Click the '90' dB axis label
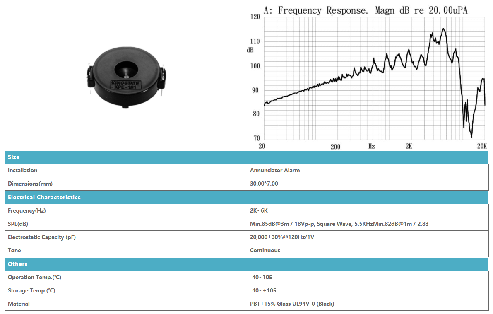Image resolution: width=493 pixels, height=314 pixels. pos(255,90)
